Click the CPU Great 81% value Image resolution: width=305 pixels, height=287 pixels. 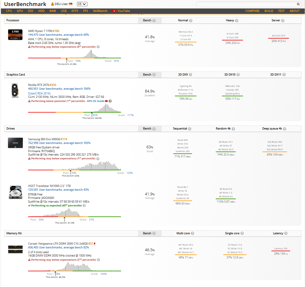(116, 61)
